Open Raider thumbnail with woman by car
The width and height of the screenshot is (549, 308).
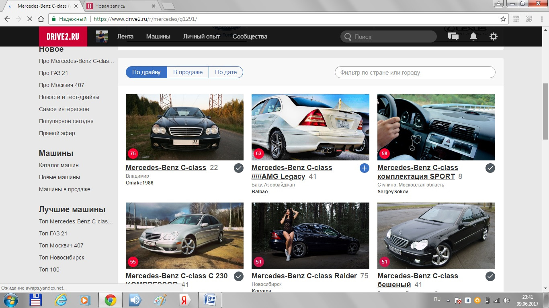pos(310,235)
